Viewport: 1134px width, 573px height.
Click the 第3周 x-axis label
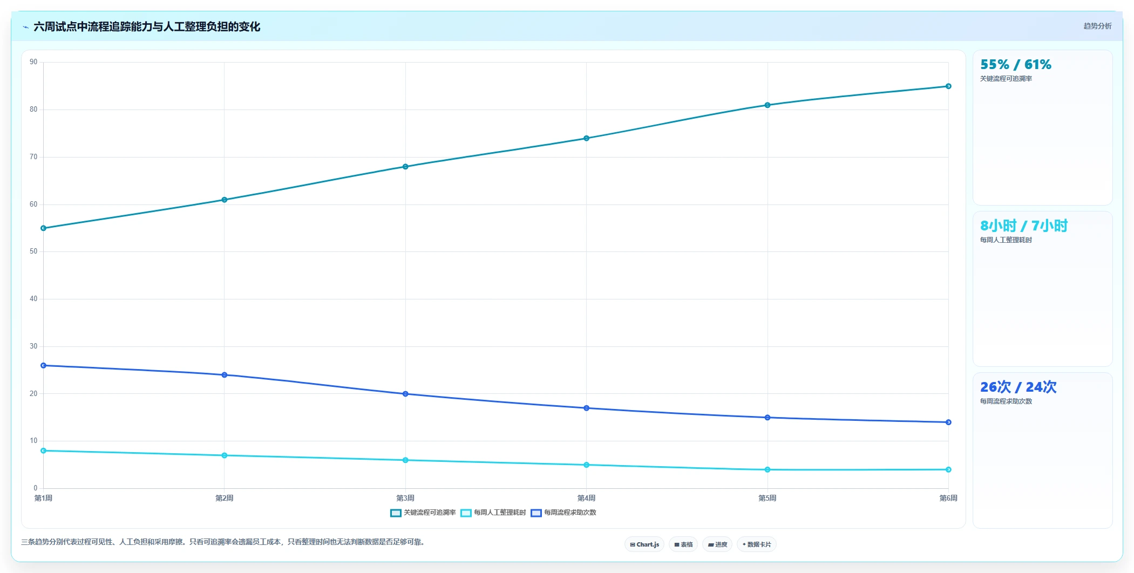click(405, 498)
